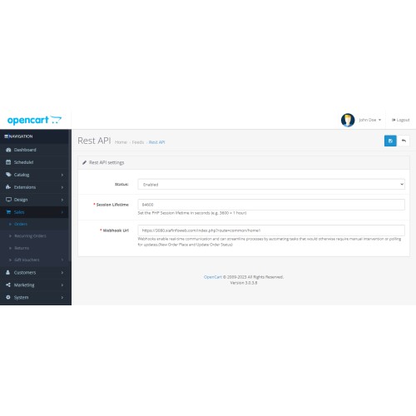The image size is (416, 416).
Task: Open the Status dropdown set to Enabled
Action: (271, 185)
